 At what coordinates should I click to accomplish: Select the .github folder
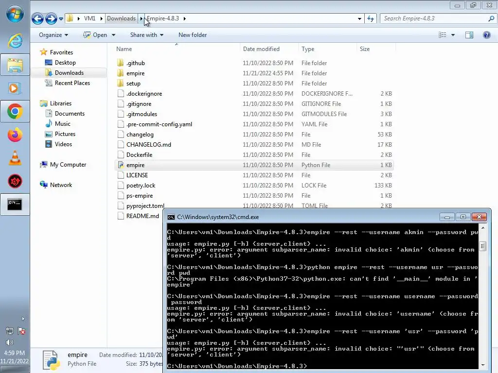point(136,63)
